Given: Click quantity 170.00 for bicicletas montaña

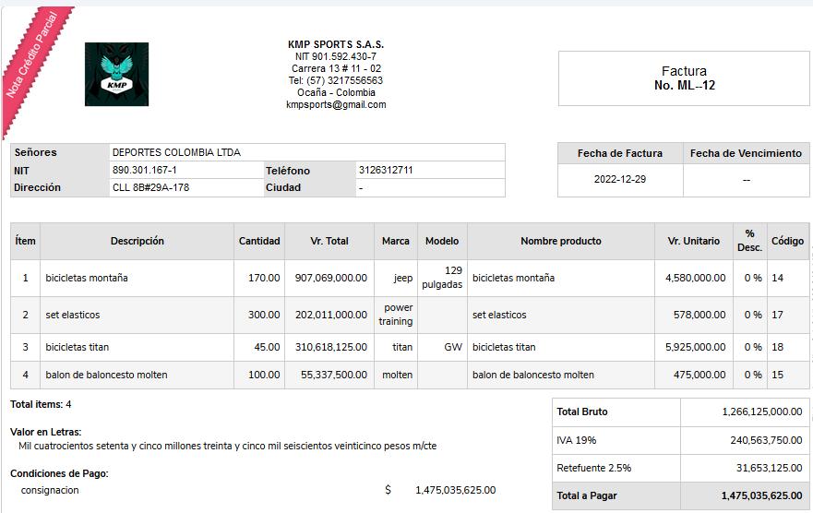Looking at the screenshot, I should [264, 278].
